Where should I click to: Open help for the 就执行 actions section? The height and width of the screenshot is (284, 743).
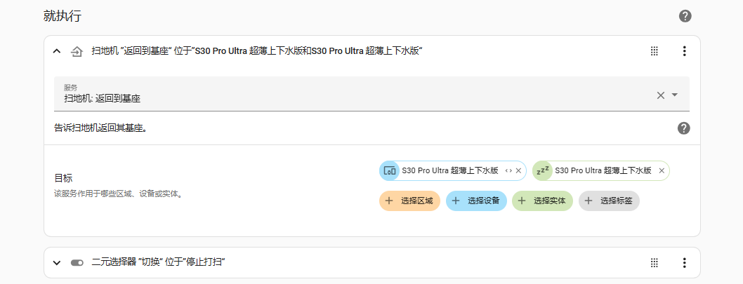(685, 16)
